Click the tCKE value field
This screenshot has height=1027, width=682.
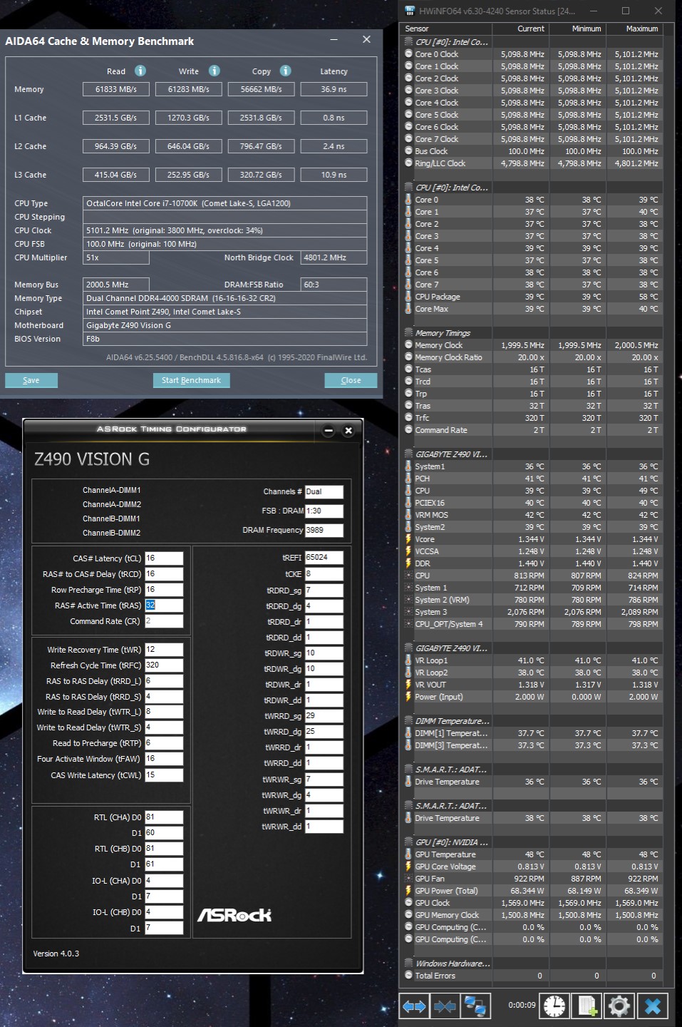[x=324, y=574]
